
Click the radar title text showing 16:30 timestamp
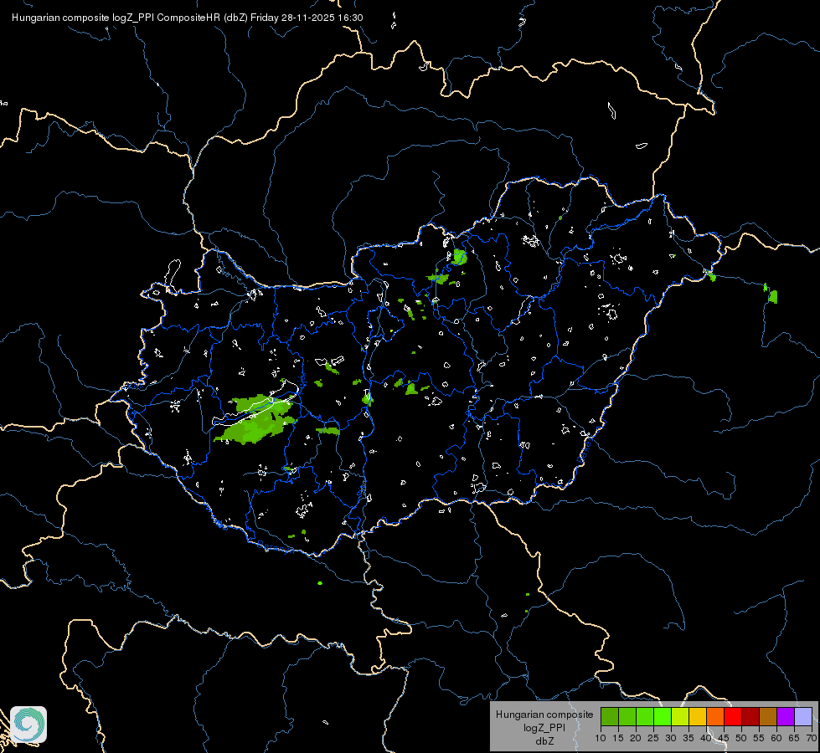point(188,18)
